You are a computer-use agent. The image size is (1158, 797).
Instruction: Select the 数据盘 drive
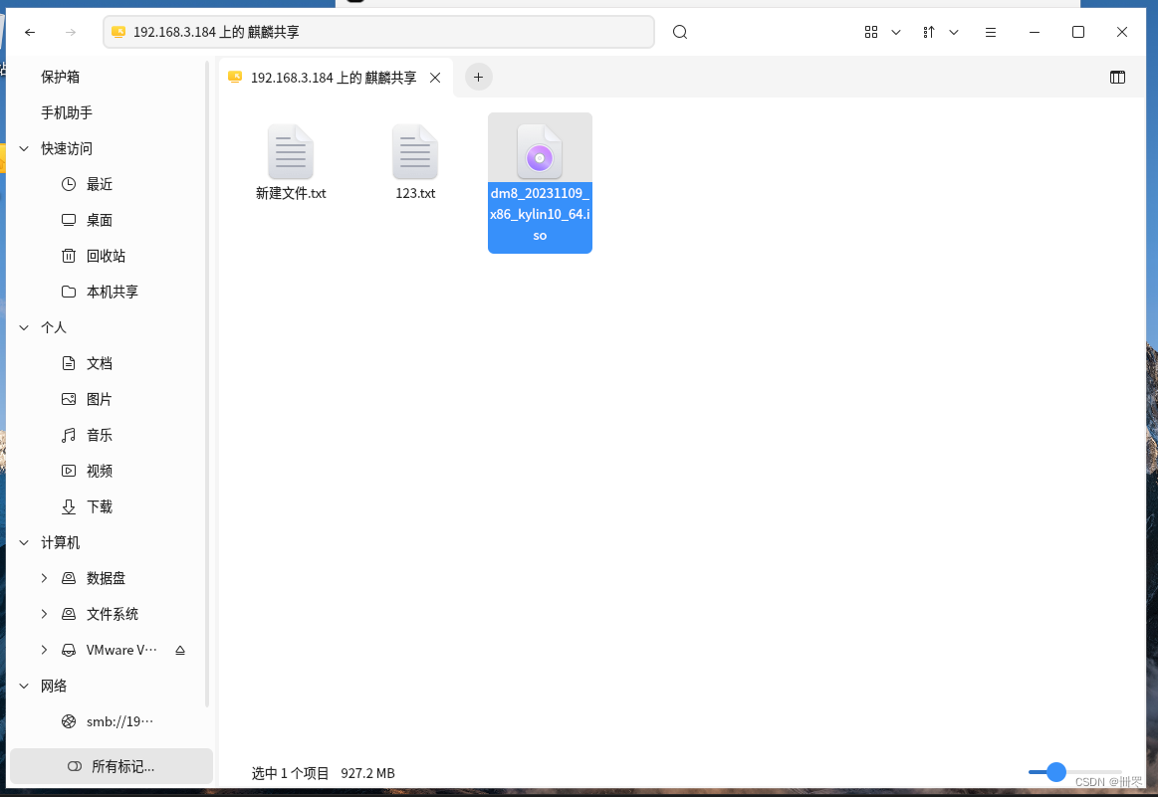click(106, 578)
